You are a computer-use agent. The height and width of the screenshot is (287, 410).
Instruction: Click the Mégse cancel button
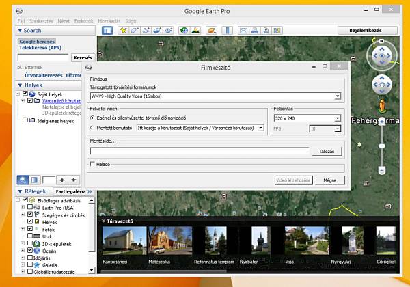point(330,180)
